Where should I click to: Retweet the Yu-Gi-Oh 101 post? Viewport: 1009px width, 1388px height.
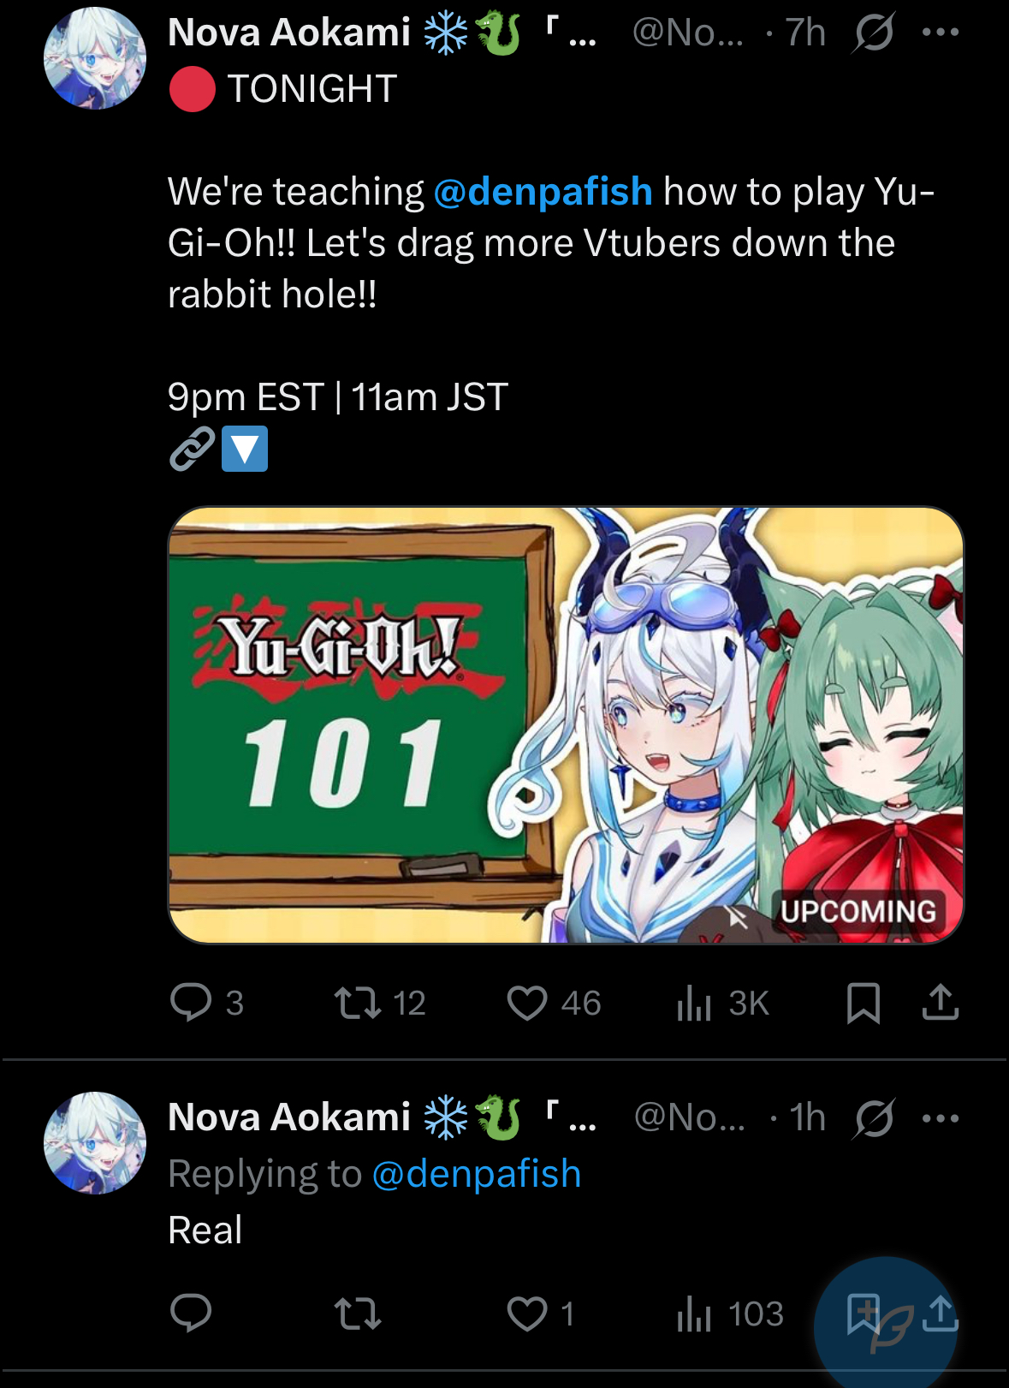click(379, 1002)
